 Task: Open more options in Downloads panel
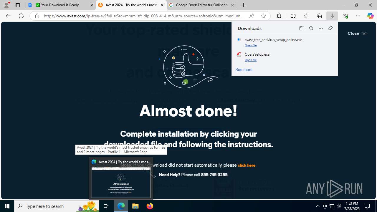tap(320, 28)
